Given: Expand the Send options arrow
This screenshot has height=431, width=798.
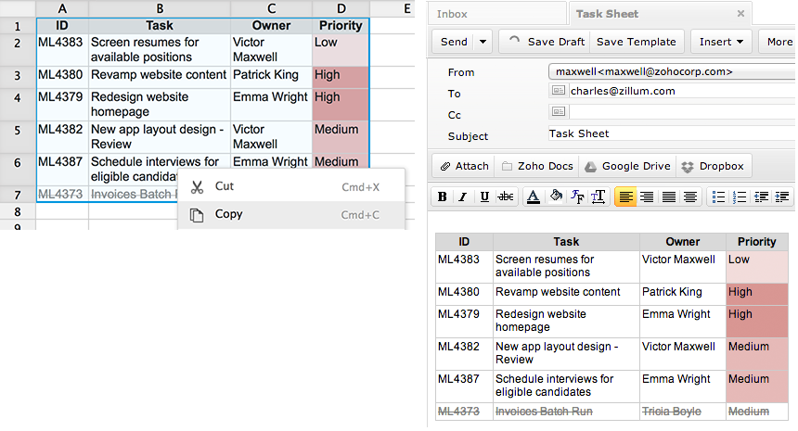Looking at the screenshot, I should (483, 42).
